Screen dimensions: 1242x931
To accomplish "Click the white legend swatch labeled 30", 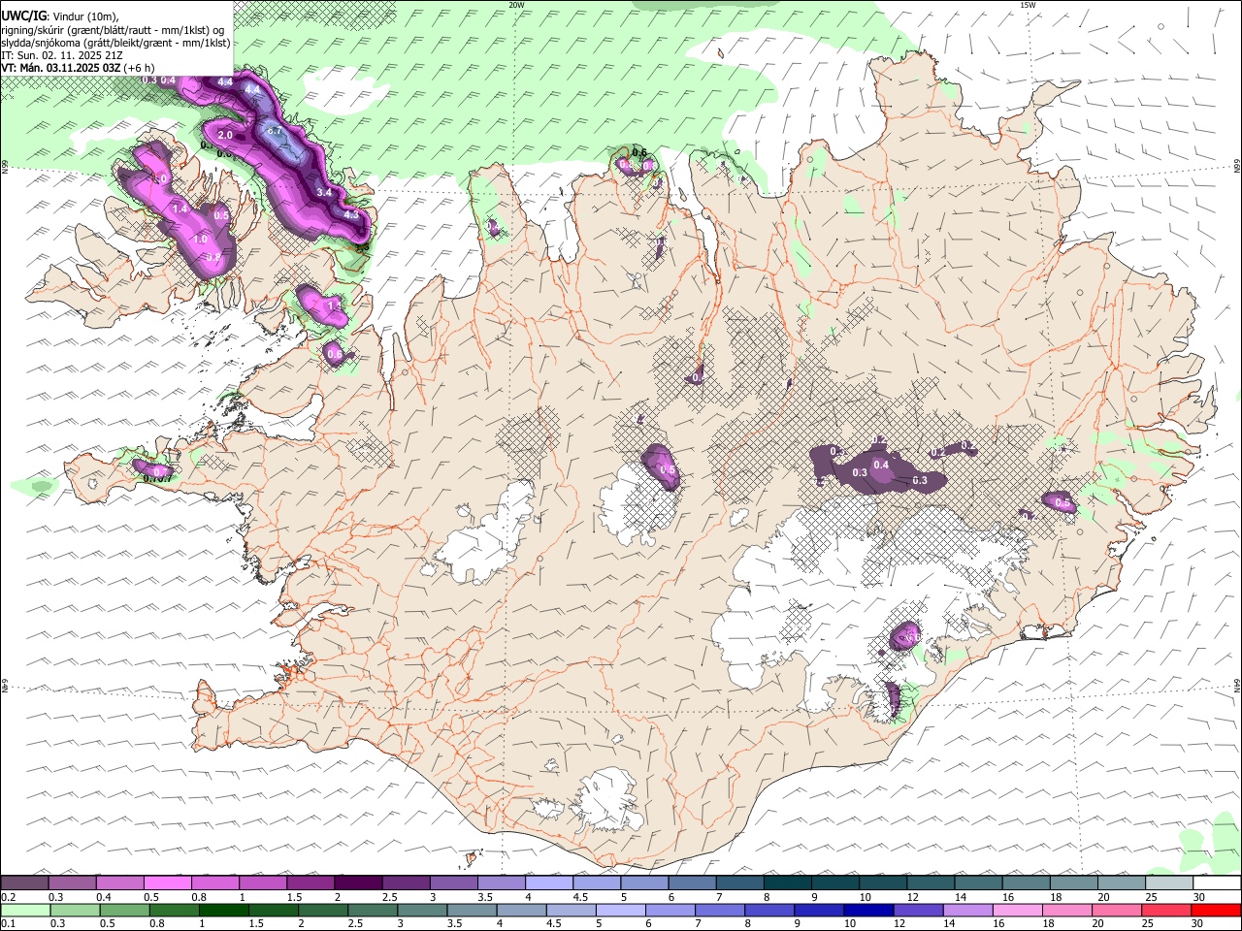I will (1217, 883).
